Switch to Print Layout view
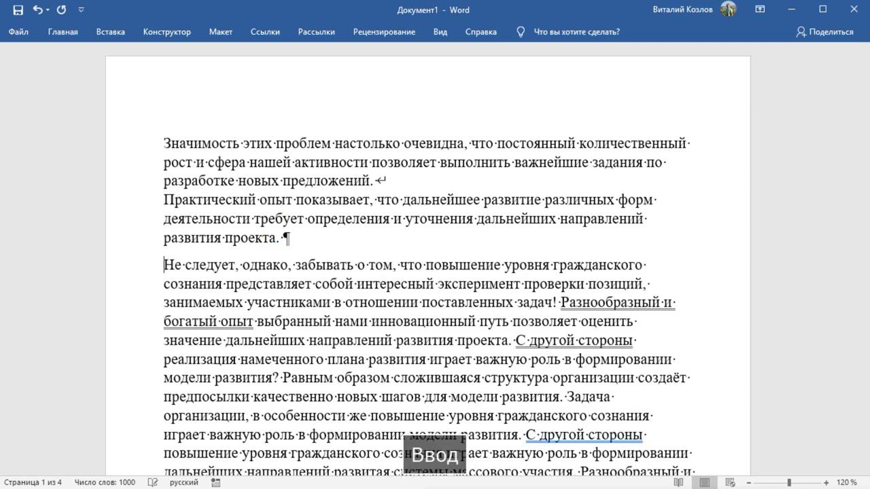The image size is (870, 489). coord(705,482)
